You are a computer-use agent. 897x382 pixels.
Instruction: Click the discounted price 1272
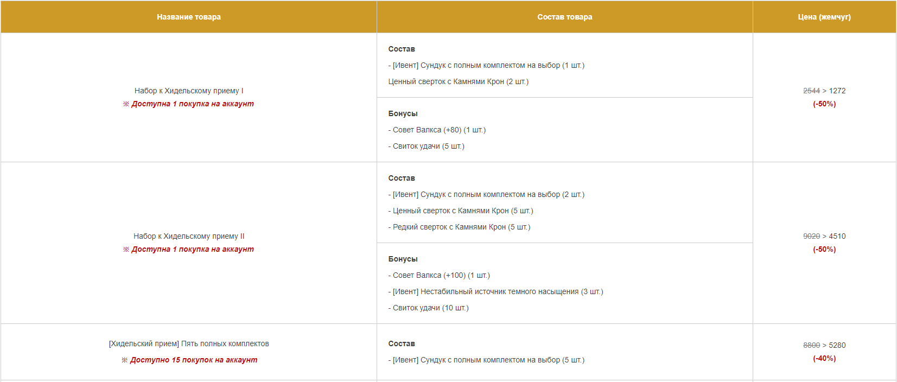(837, 91)
